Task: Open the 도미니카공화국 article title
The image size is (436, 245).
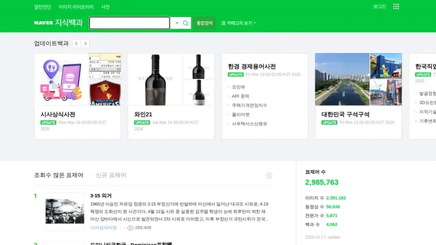Action: tap(131, 244)
